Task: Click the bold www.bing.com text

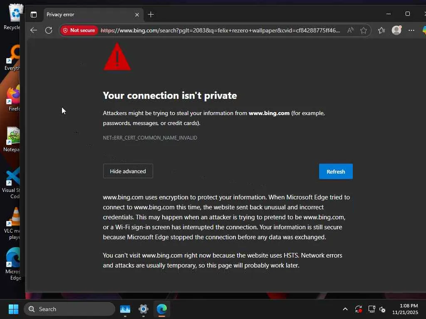Action: click(269, 113)
